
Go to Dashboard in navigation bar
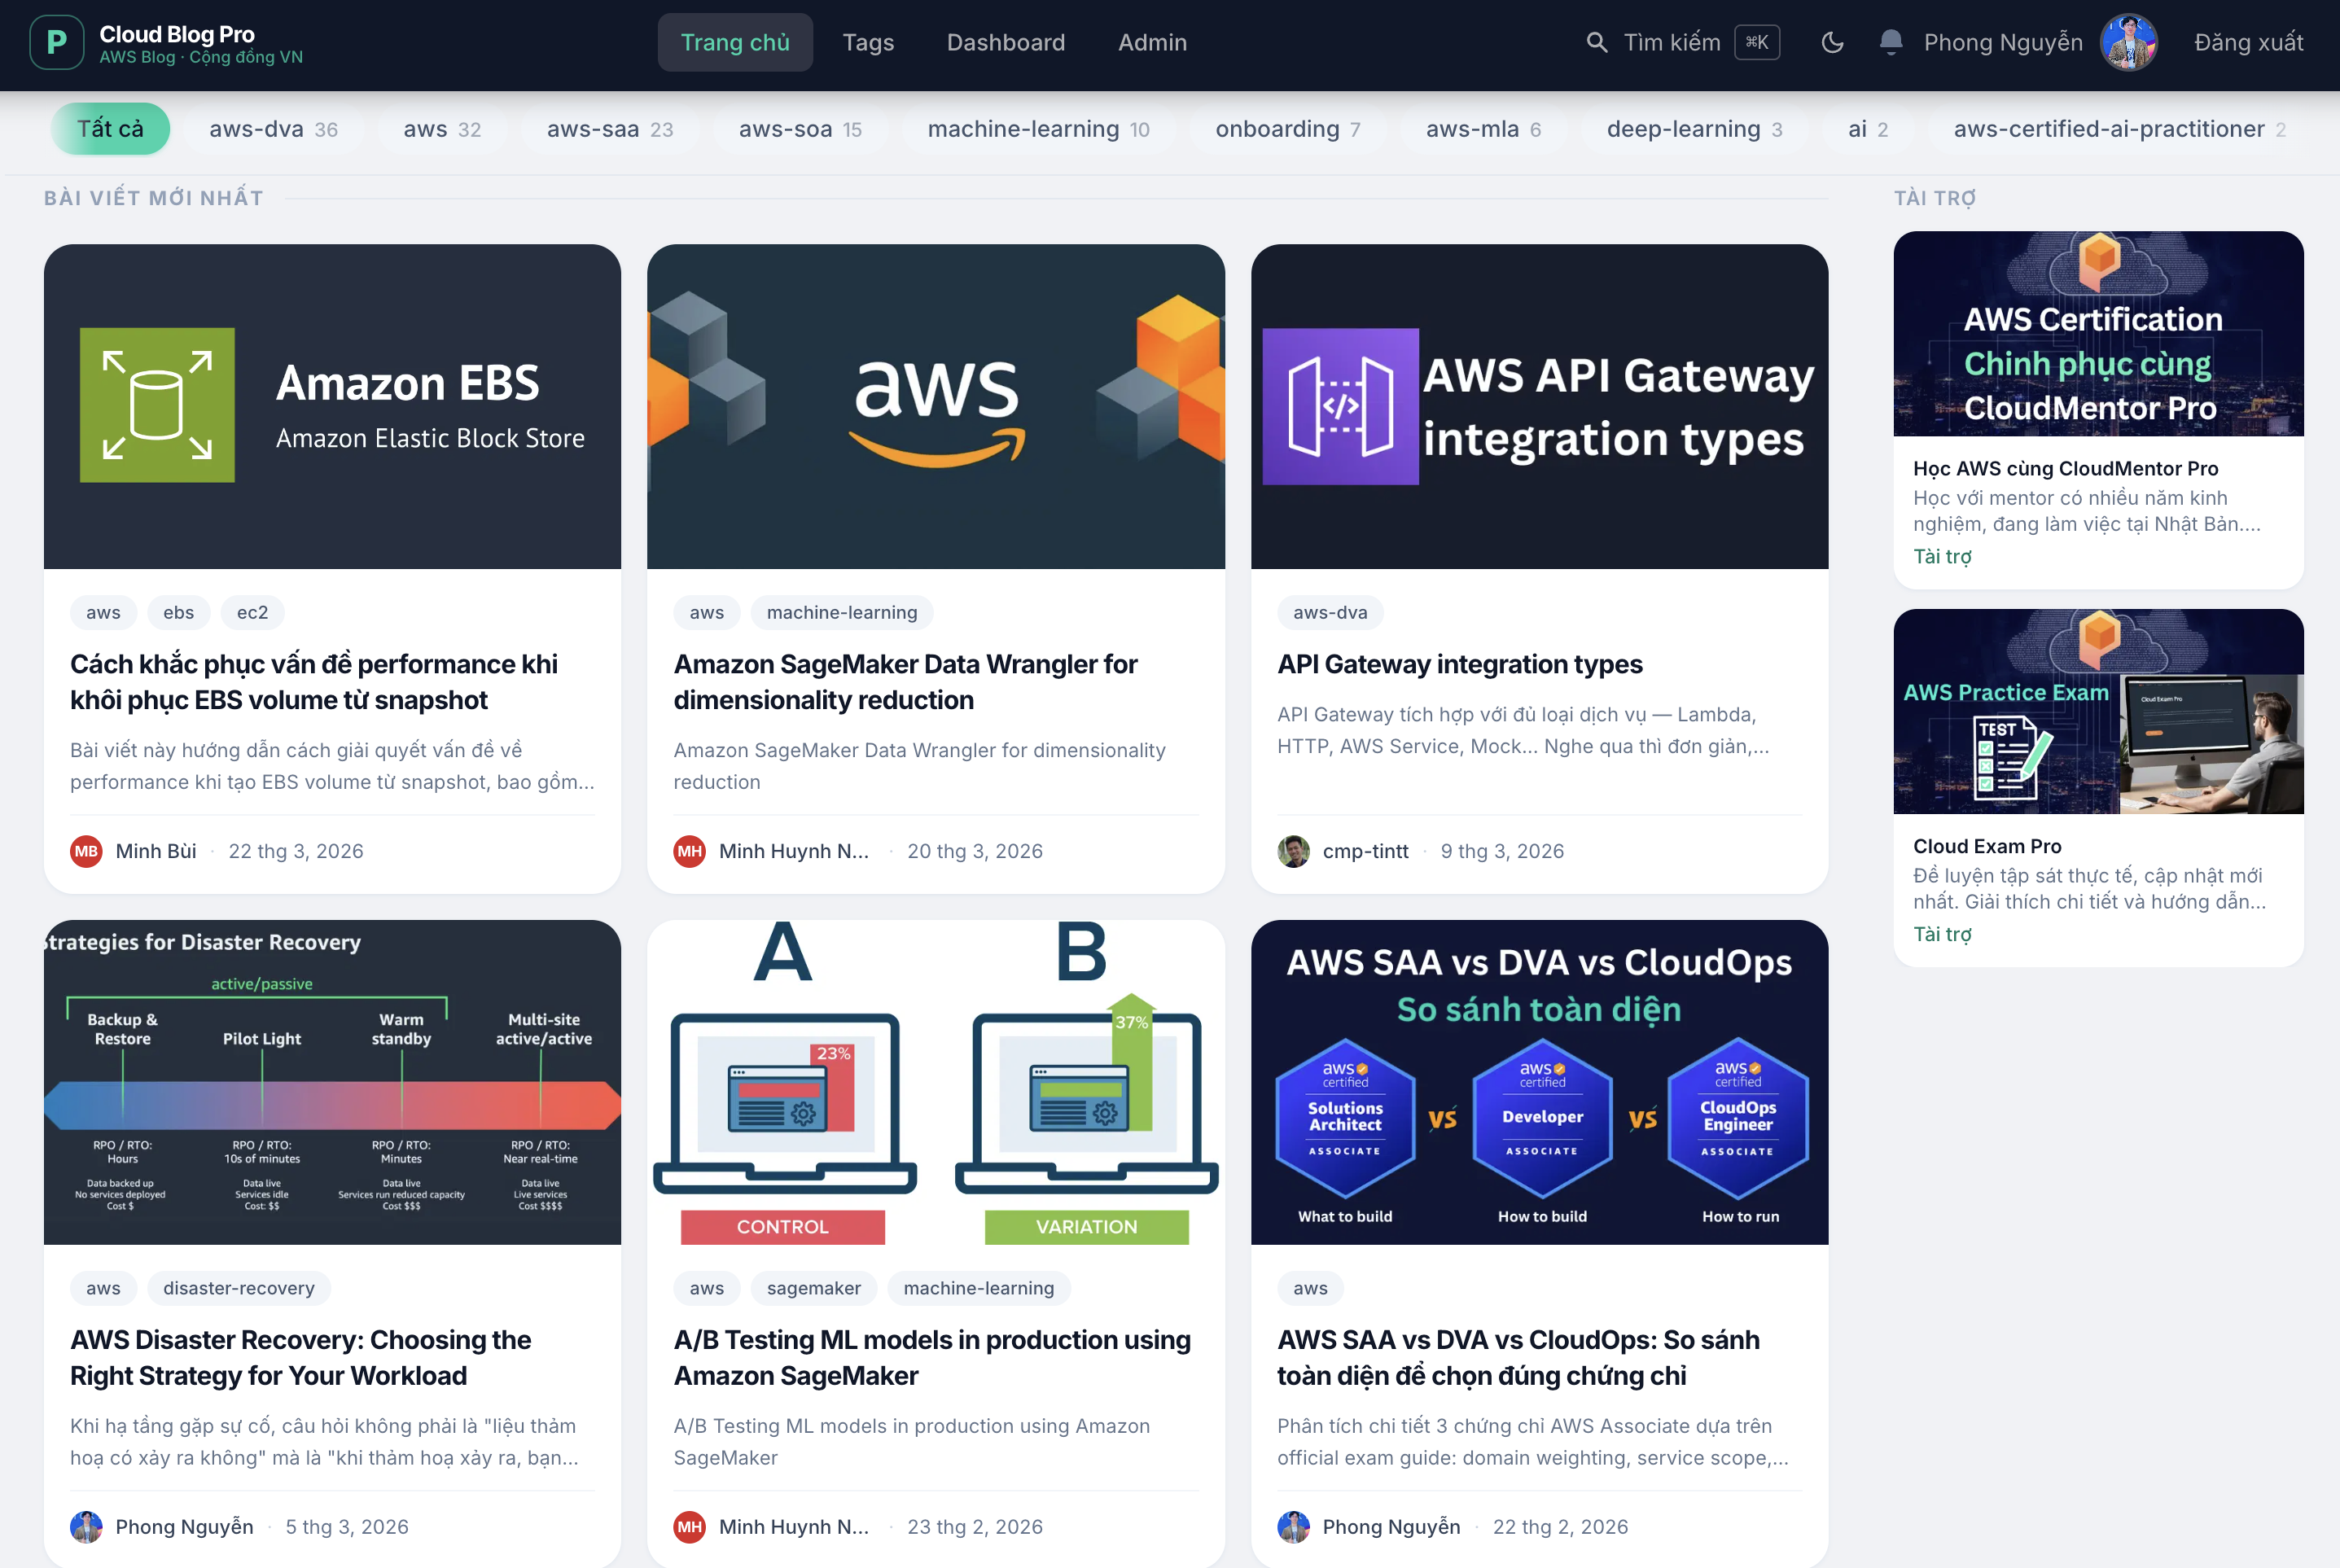pos(1005,43)
